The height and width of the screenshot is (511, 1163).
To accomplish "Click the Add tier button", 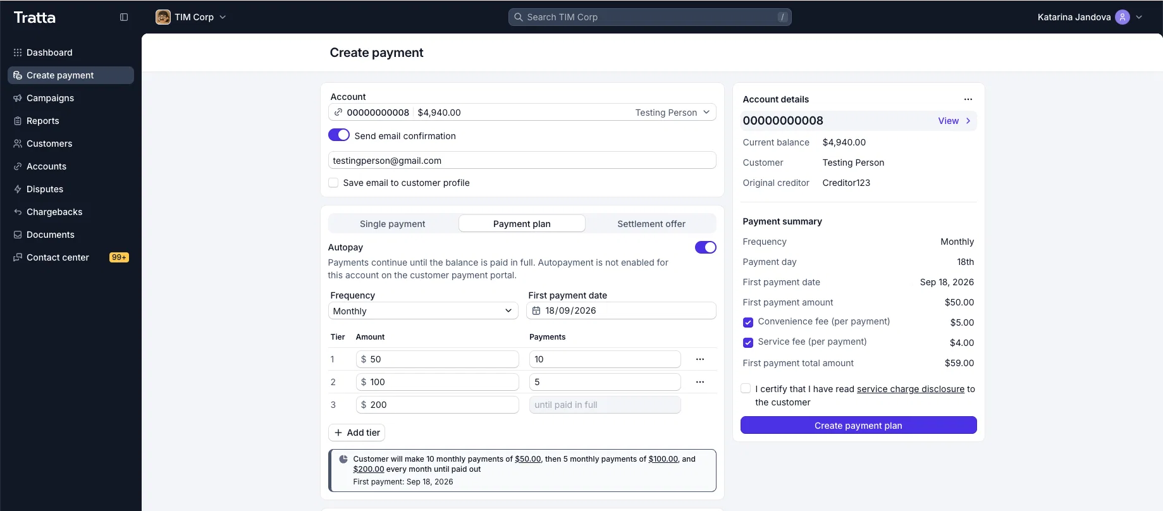I will pyautogui.click(x=357, y=433).
